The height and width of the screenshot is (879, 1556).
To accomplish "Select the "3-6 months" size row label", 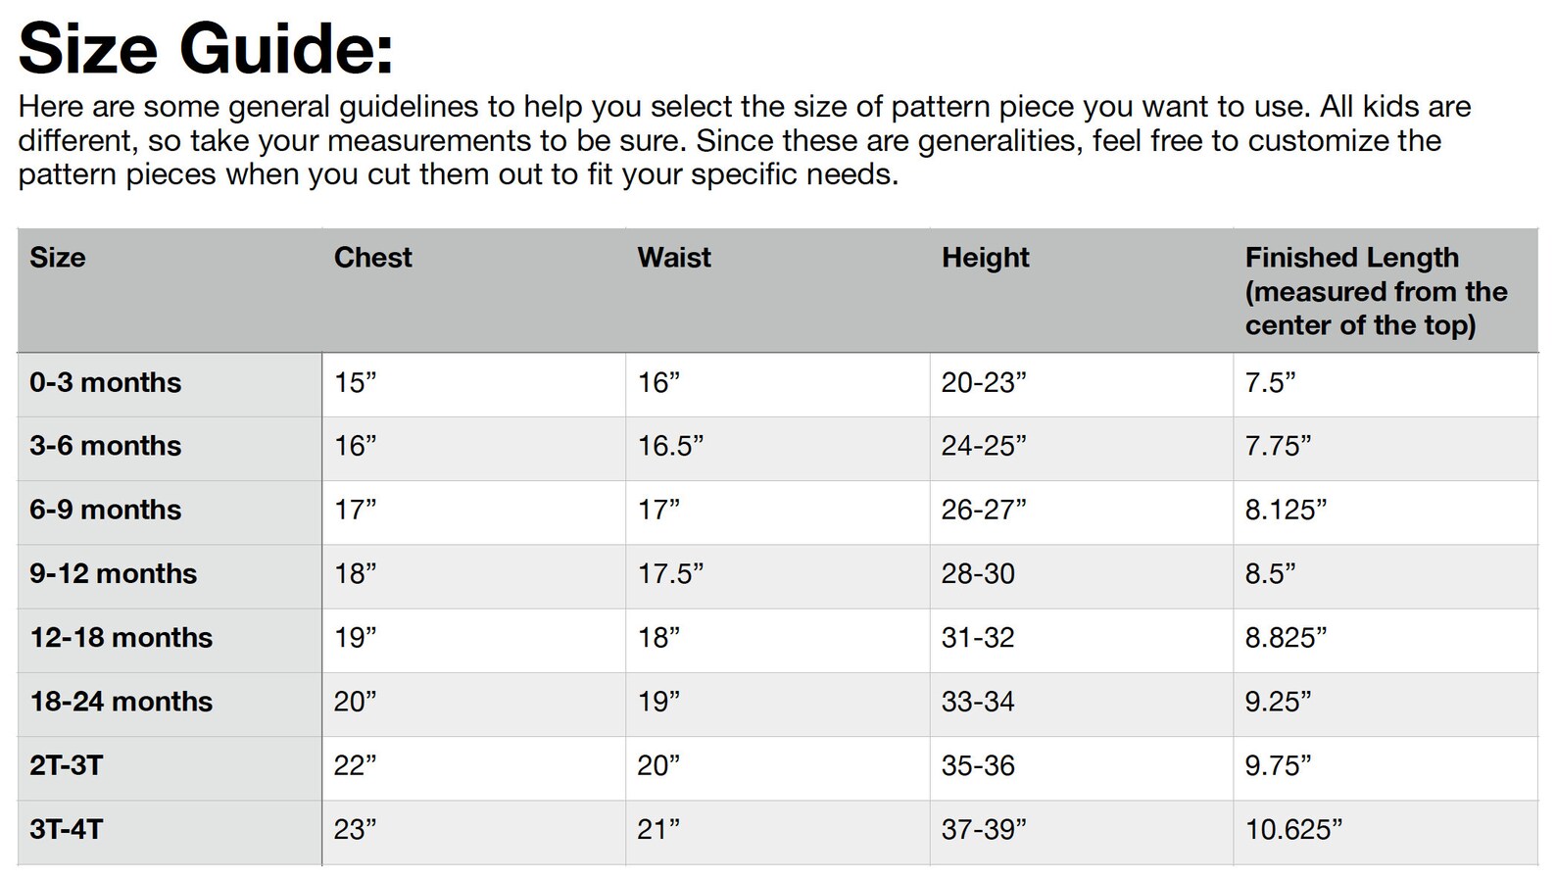I will click(x=105, y=446).
